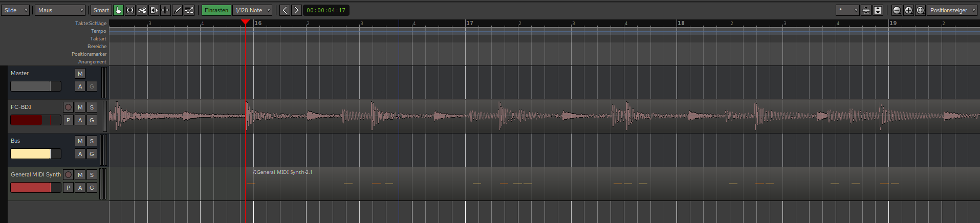Select the Grab (hand) mouse tool

pos(118,10)
